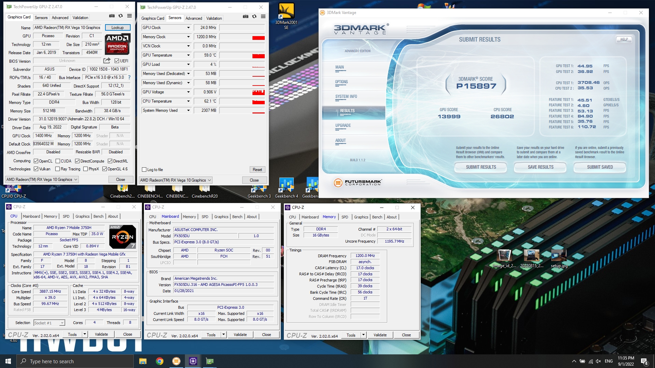655x368 pixels.
Task: Open the image_id_2... desktop image file
Action: point(504,259)
